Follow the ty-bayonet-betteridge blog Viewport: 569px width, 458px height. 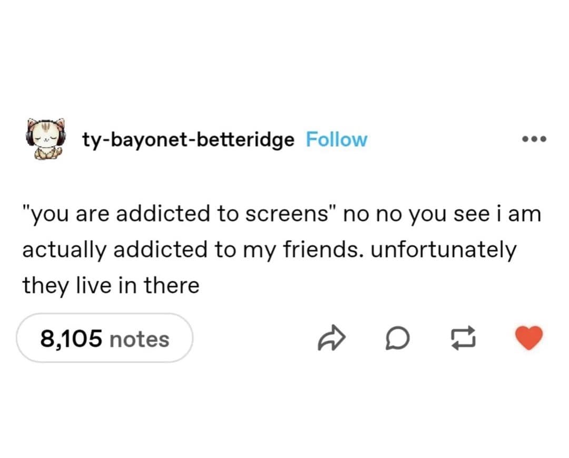click(336, 139)
